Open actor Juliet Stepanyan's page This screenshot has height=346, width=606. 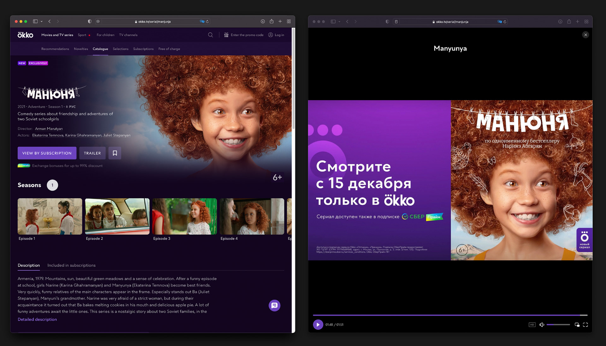[x=117, y=135]
